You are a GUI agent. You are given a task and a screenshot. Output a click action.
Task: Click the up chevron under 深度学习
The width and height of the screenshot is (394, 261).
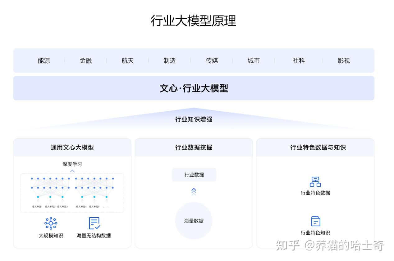(72, 171)
